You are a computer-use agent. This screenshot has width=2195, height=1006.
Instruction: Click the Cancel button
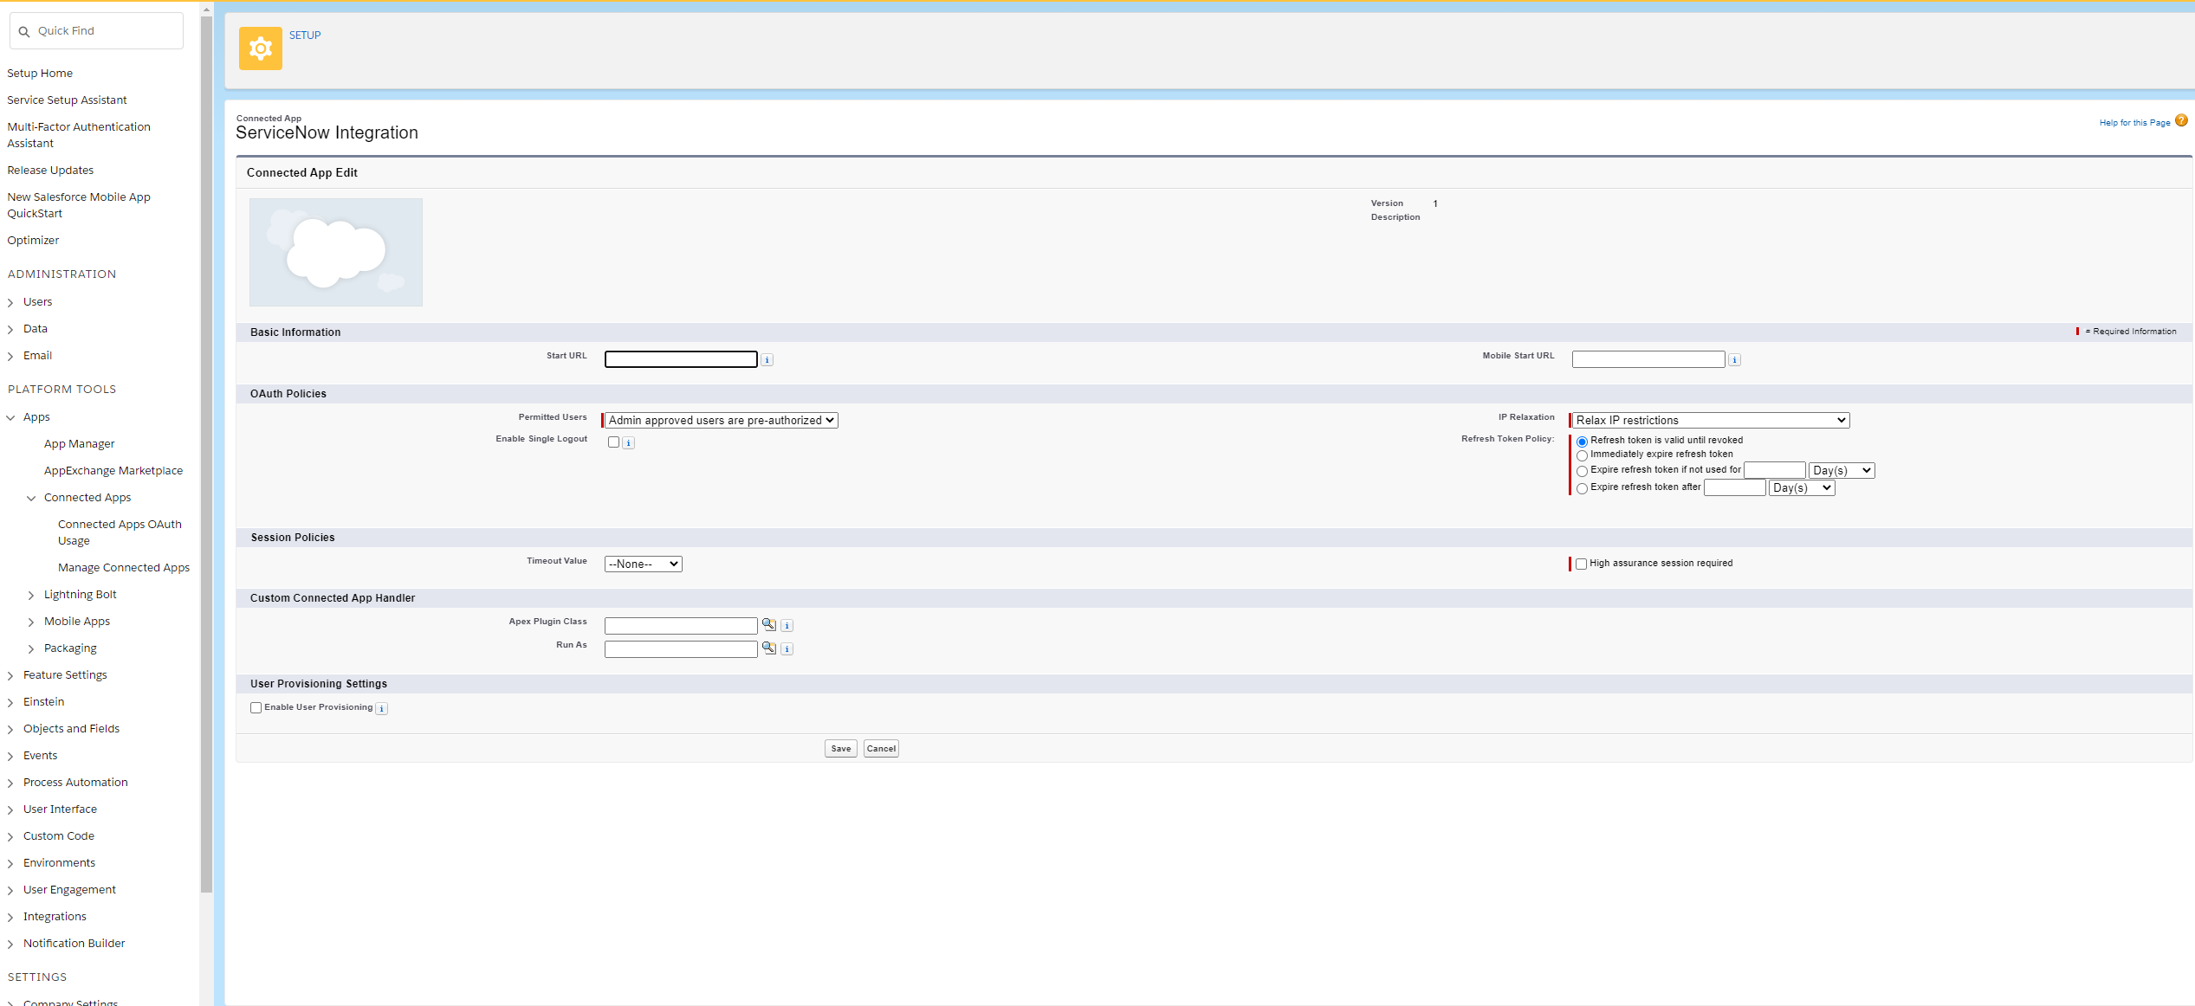pyautogui.click(x=881, y=749)
